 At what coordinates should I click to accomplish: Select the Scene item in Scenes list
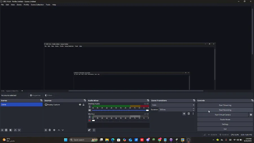[x=21, y=105]
